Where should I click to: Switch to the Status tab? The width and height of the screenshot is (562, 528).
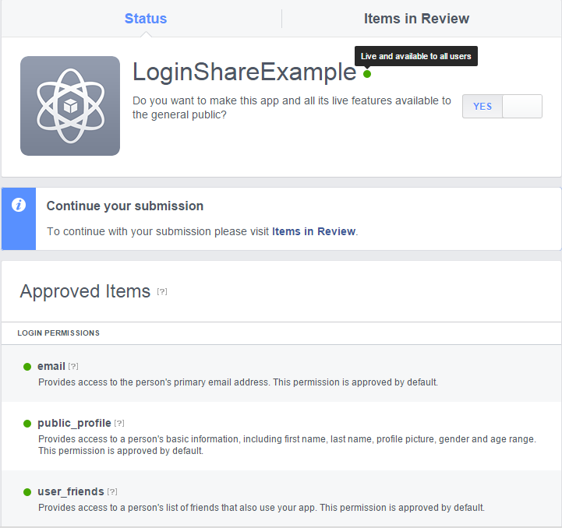point(146,18)
